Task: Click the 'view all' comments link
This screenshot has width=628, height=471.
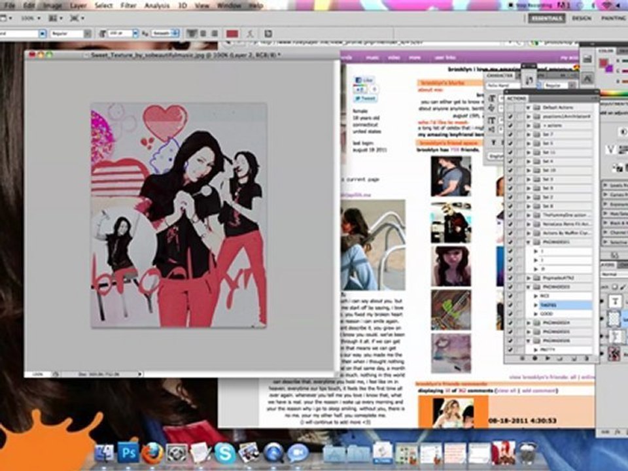Action: tap(506, 391)
